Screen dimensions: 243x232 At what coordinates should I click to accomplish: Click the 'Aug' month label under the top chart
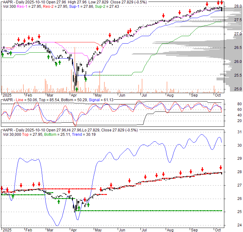pyautogui.click(x=170, y=95)
